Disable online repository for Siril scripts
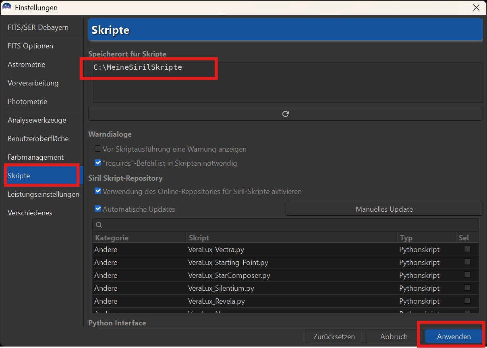This screenshot has width=487, height=348. pos(98,192)
